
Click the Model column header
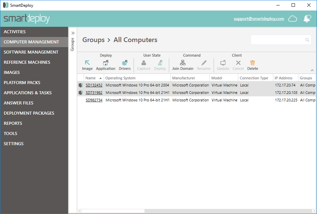224,78
